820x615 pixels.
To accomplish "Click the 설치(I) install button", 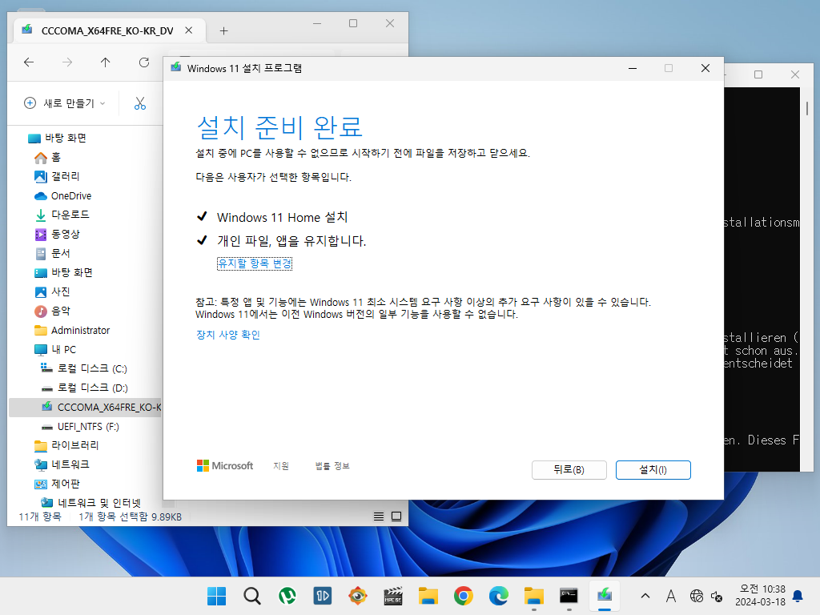I will pos(653,469).
